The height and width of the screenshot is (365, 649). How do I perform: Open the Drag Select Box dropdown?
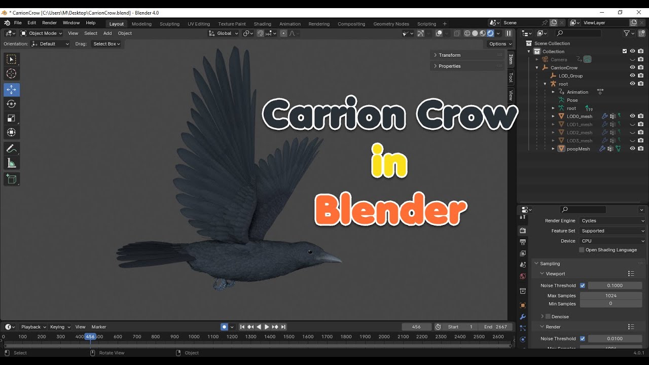click(x=106, y=44)
